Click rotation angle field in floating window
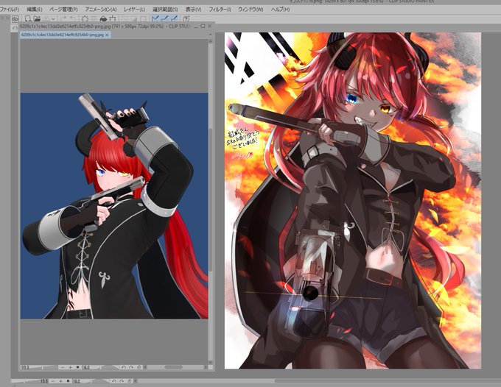 [88, 368]
